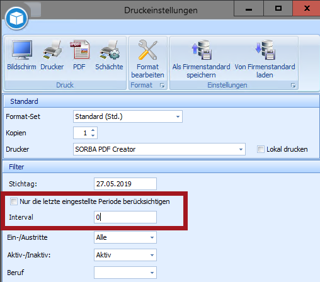Screen dimensions: 320x282
Task: Check Nur die letzte eingestellte Periode berücksichtigen
Action: coord(14,201)
